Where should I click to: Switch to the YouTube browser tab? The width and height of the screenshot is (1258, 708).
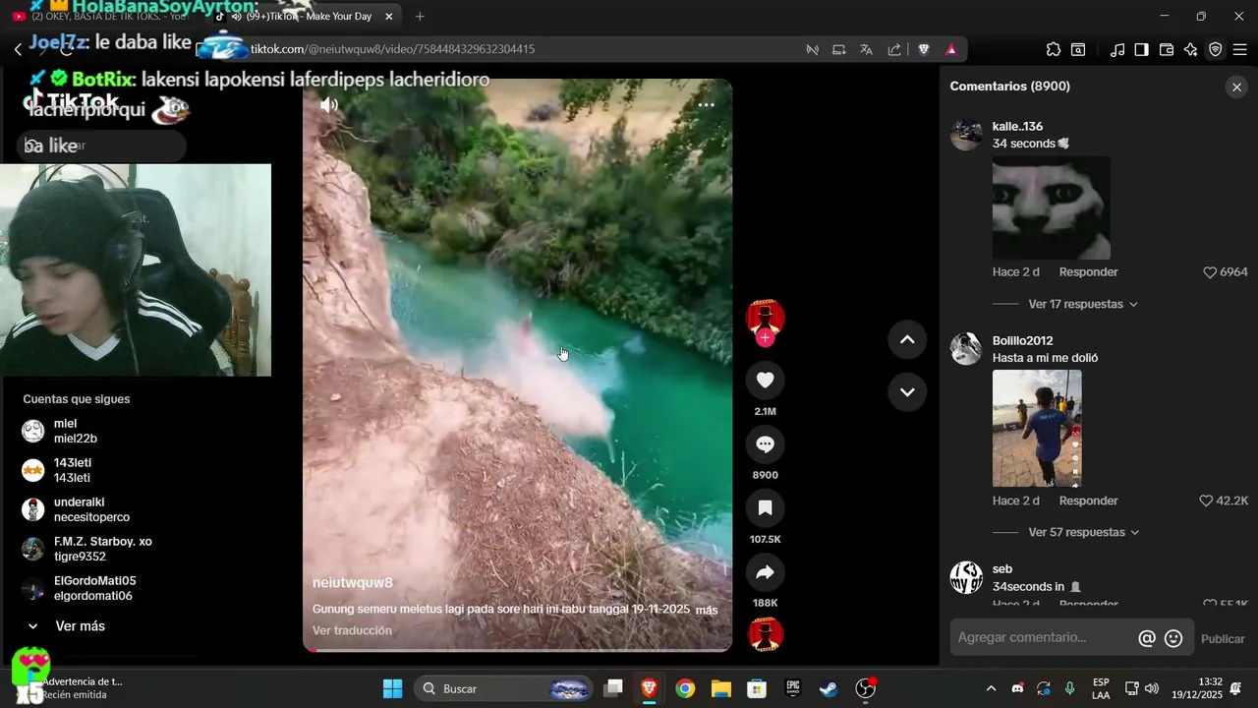(103, 17)
